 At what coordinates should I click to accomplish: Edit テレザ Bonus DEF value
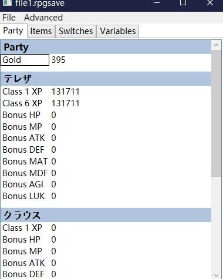(x=54, y=150)
